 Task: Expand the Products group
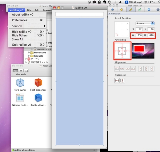tap(29, 56)
